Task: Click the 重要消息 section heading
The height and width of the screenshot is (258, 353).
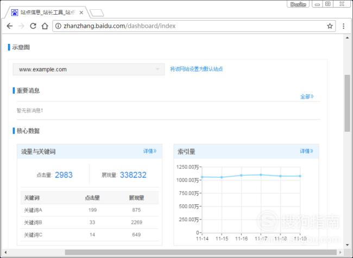Action: pyautogui.click(x=28, y=91)
